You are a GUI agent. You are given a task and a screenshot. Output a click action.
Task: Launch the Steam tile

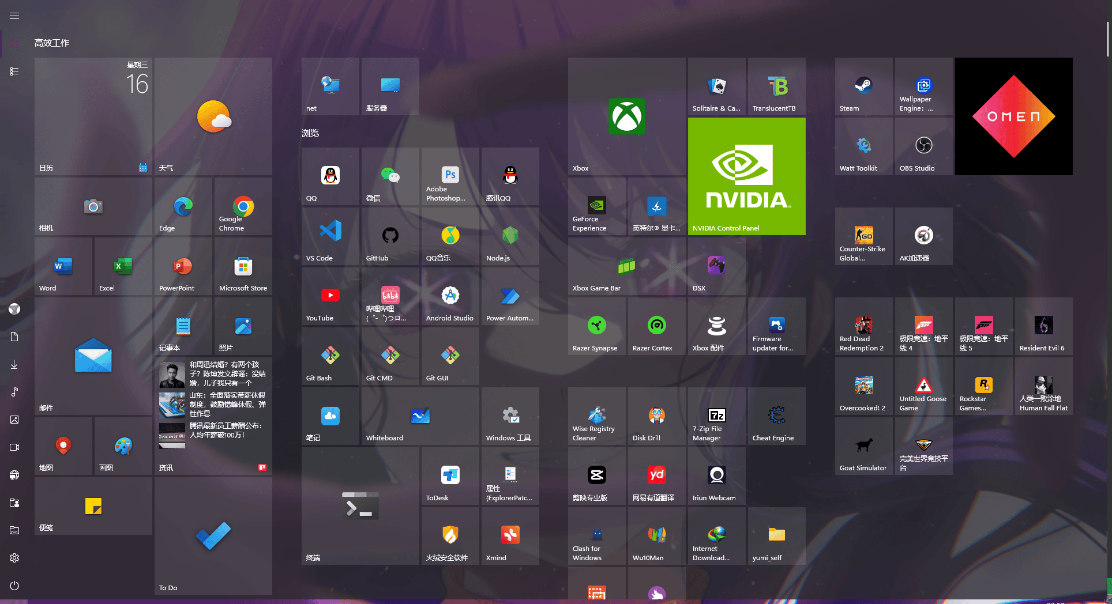863,86
